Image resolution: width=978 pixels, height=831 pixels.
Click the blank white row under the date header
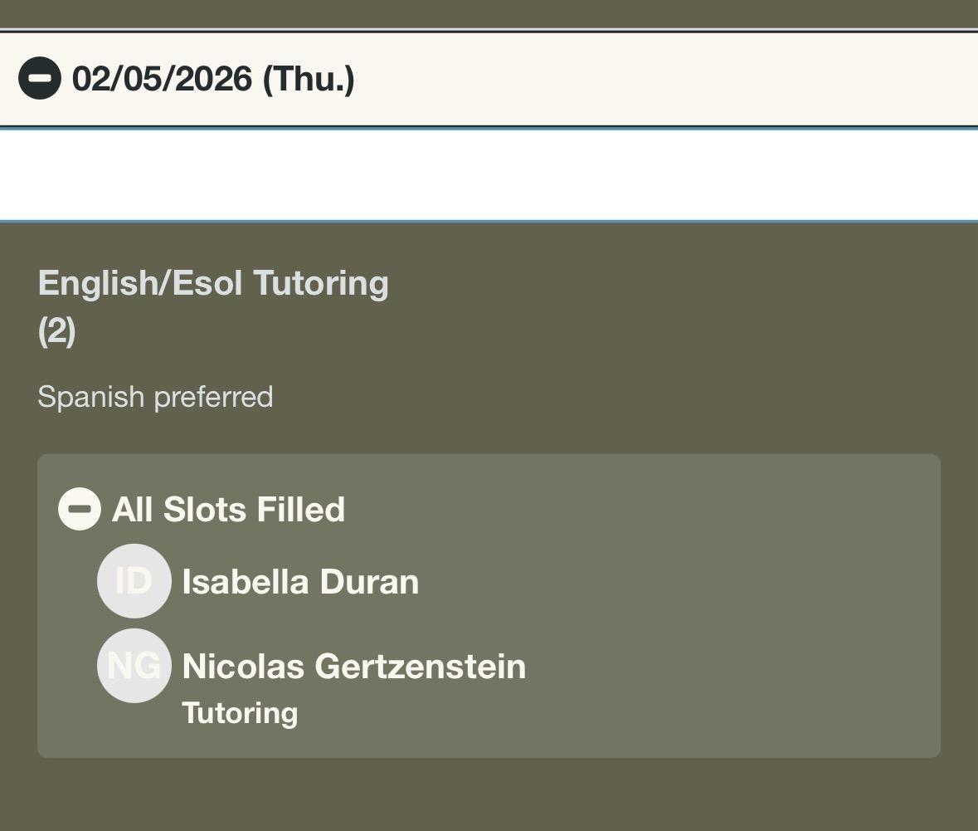(489, 175)
